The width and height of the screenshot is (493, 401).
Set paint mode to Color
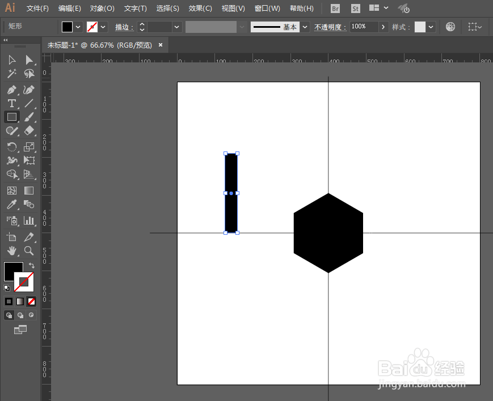(x=9, y=301)
